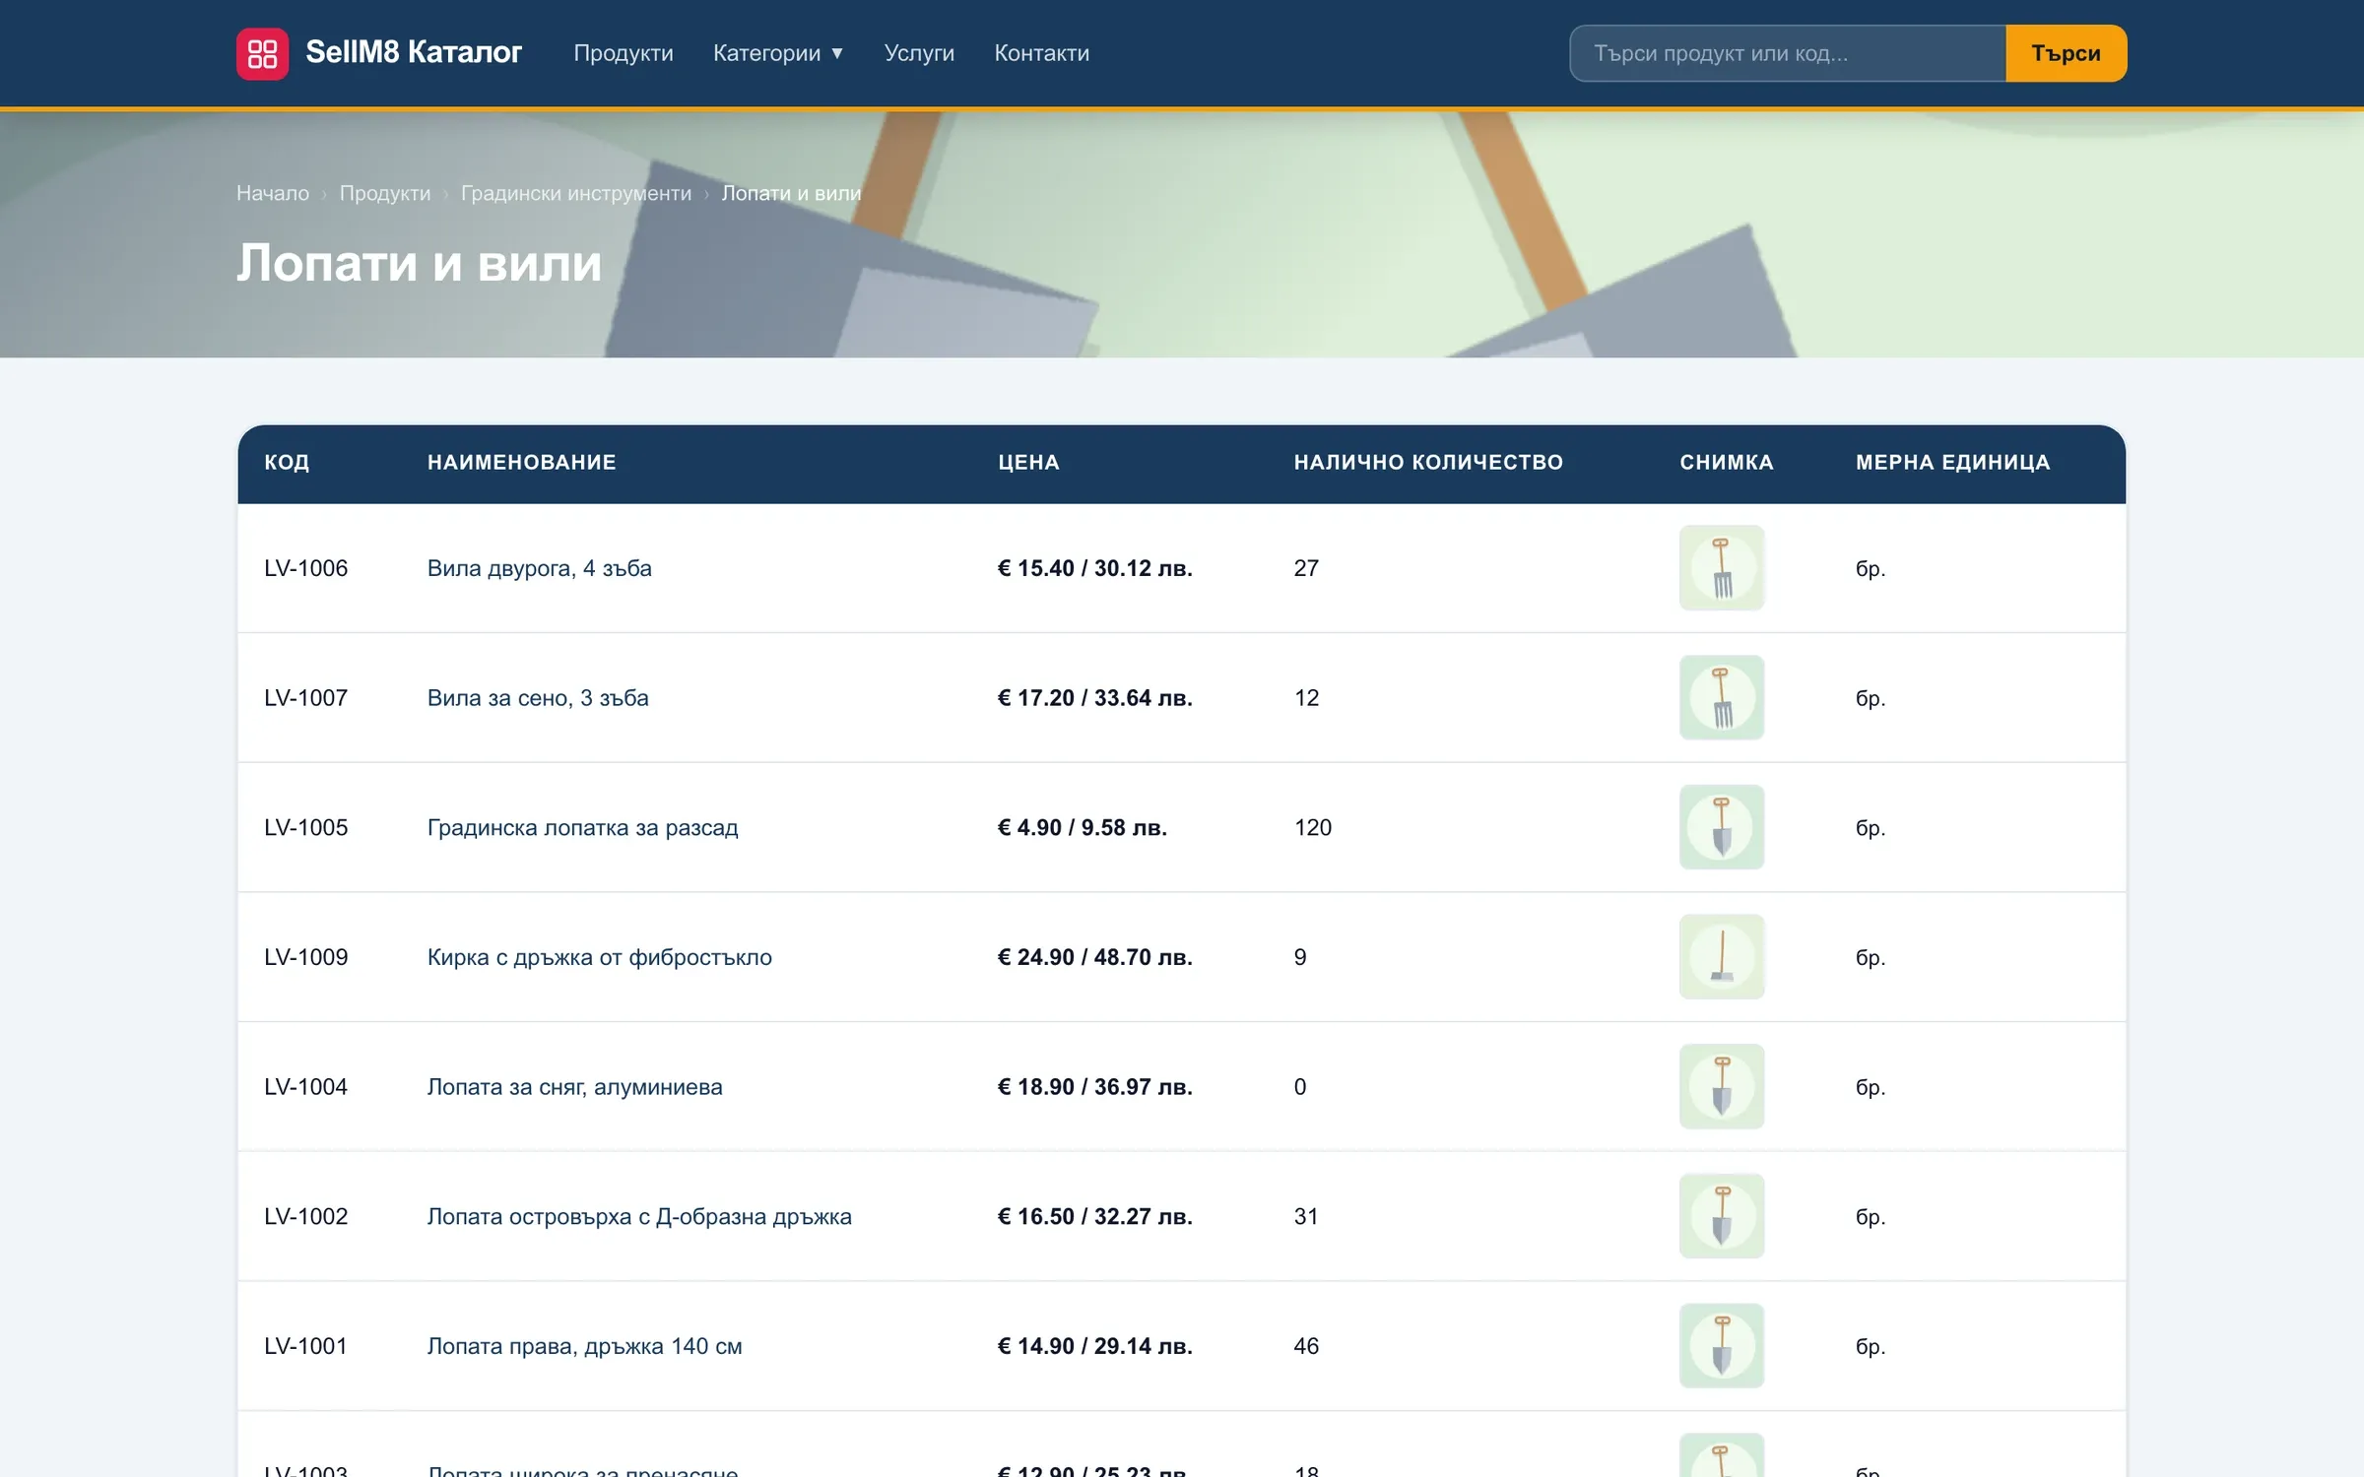
Task: Click the ЦЕНА column header
Action: click(1029, 463)
